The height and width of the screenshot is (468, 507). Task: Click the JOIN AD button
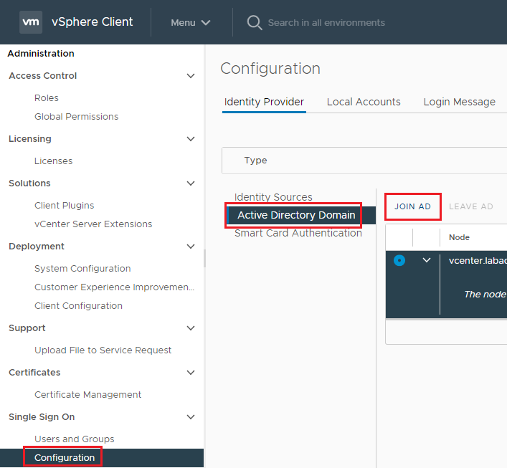coord(412,206)
